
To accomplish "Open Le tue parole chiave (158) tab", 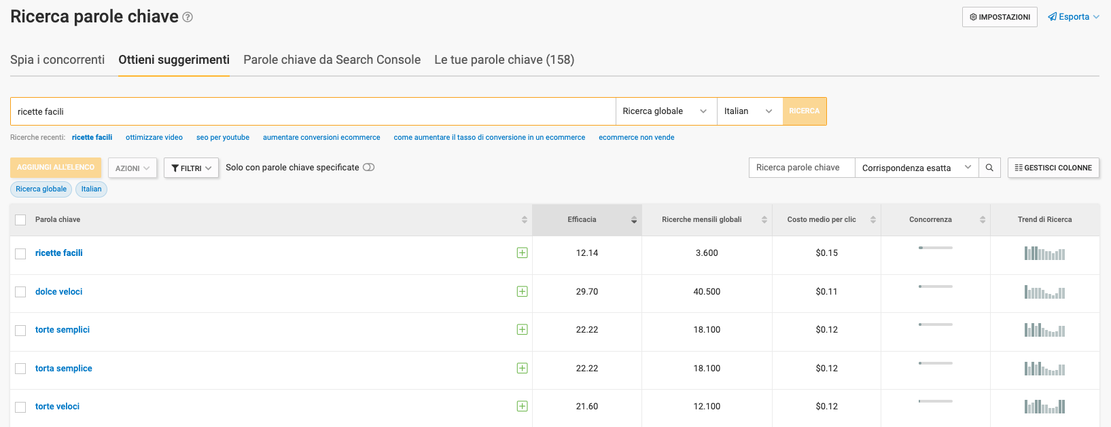I will pos(504,60).
